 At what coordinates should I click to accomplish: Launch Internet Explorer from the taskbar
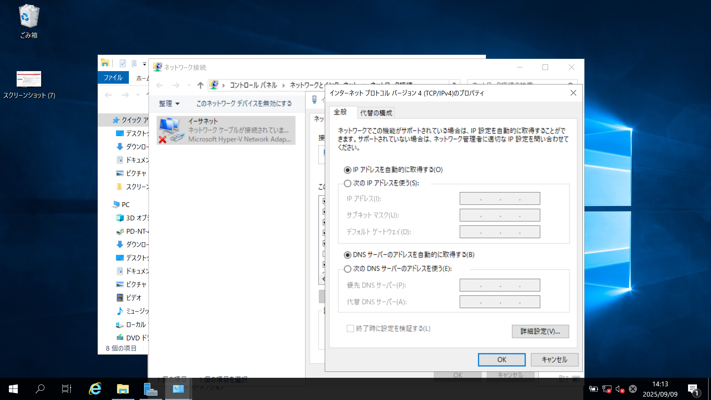tap(95, 389)
